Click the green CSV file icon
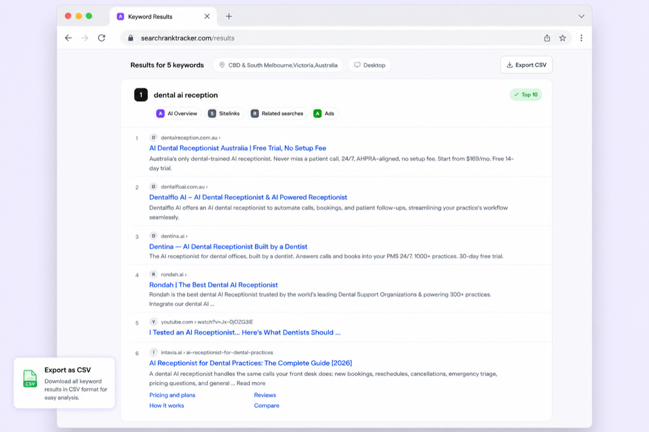The height and width of the screenshot is (432, 649). coord(30,379)
